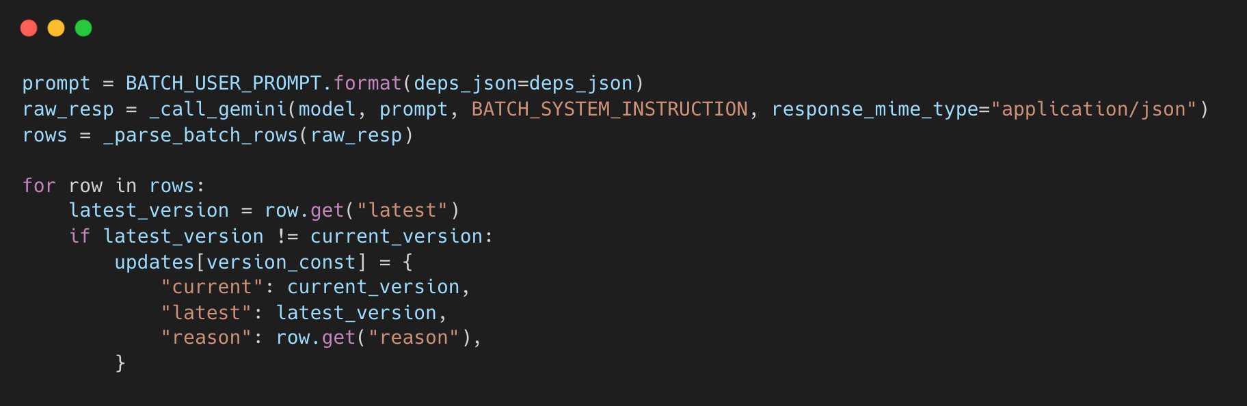Click the raw_resp variable being assigned
Viewport: 1247px width, 406px height.
pyautogui.click(x=68, y=109)
